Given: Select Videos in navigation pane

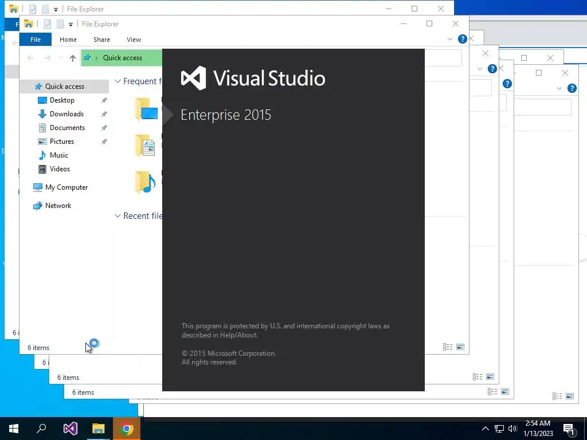Looking at the screenshot, I should (60, 169).
